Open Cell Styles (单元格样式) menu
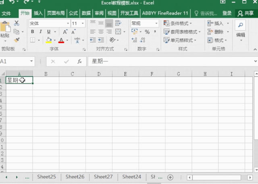 [x=180, y=40]
